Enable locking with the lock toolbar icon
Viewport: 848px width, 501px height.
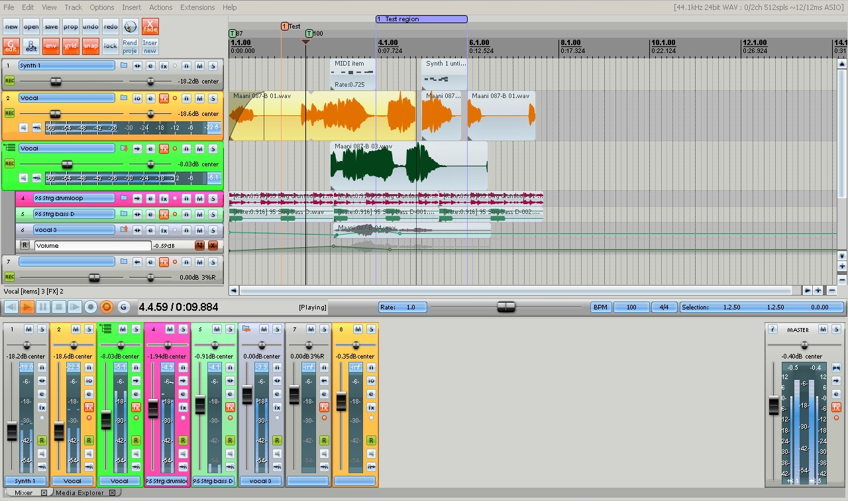[109, 46]
